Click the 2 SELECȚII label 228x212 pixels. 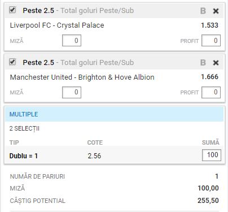(24, 129)
